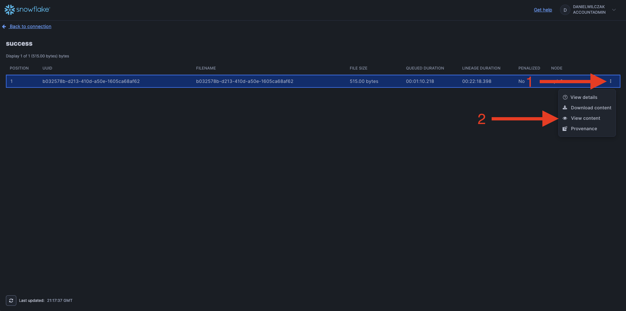Go Back to connection link
The image size is (626, 311).
click(x=30, y=26)
